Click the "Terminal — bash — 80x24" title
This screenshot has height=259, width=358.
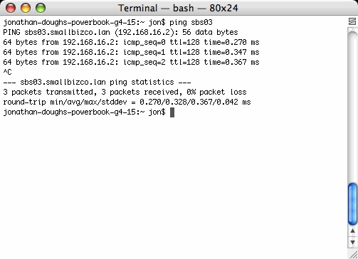(178, 8)
